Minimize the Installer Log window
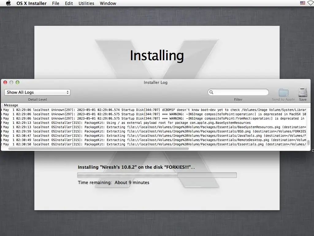The image size is (314, 236). 11,82
